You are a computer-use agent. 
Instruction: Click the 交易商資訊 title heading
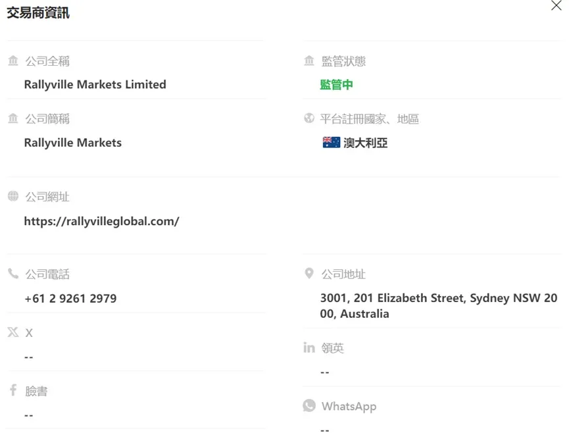coord(38,13)
